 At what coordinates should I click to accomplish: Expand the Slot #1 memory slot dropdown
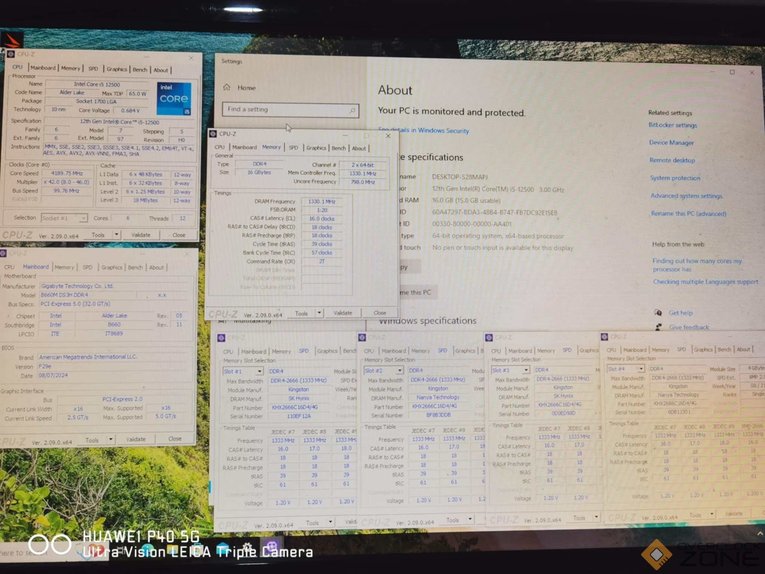(259, 371)
